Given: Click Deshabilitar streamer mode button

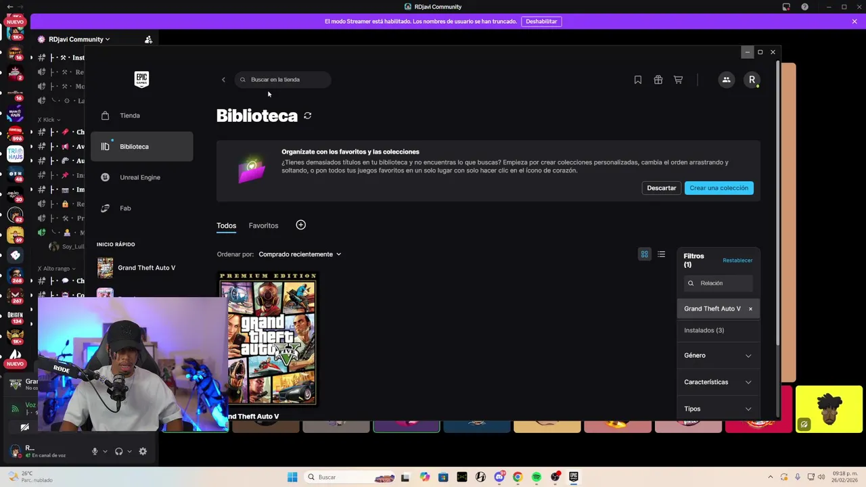Looking at the screenshot, I should (x=541, y=22).
